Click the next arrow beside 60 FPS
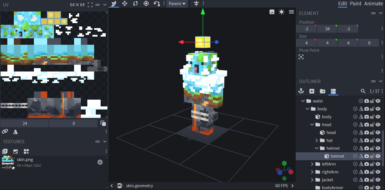Screen dimensions: 385x190 click(x=292, y=186)
